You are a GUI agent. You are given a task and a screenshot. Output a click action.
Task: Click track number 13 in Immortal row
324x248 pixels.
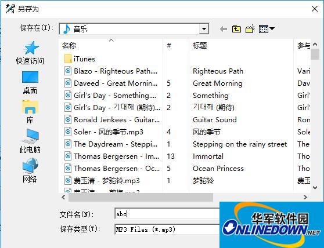pyautogui.click(x=171, y=156)
